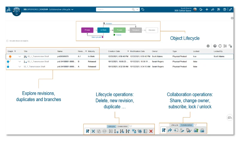Screen dimensions: 239x144
Task: Click the new branch plus icon in the Lifecycle toolbar
Action: pyautogui.click(x=128, y=131)
